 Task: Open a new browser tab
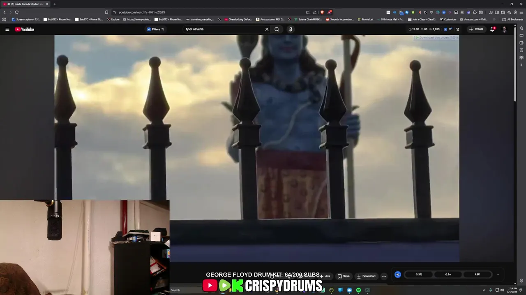click(54, 4)
